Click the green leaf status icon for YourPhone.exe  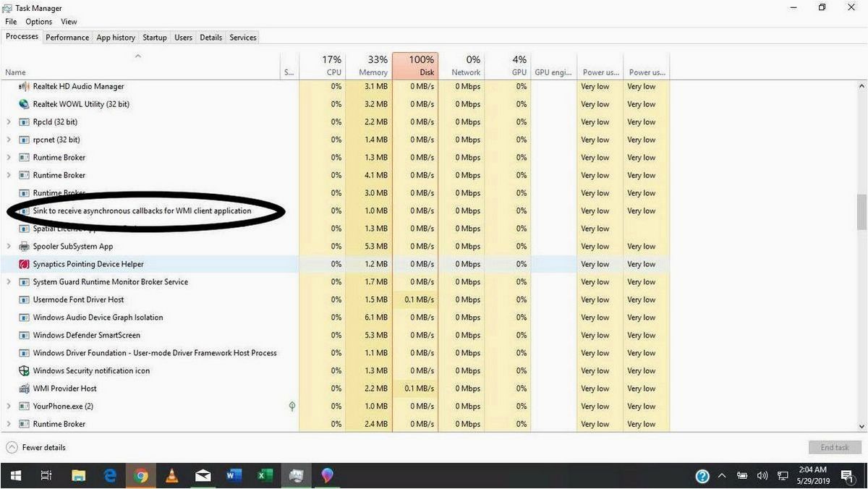coord(292,407)
